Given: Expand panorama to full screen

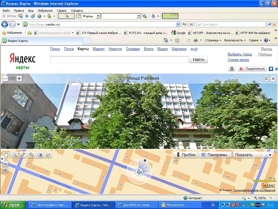Looking at the screenshot, I should 266,78.
